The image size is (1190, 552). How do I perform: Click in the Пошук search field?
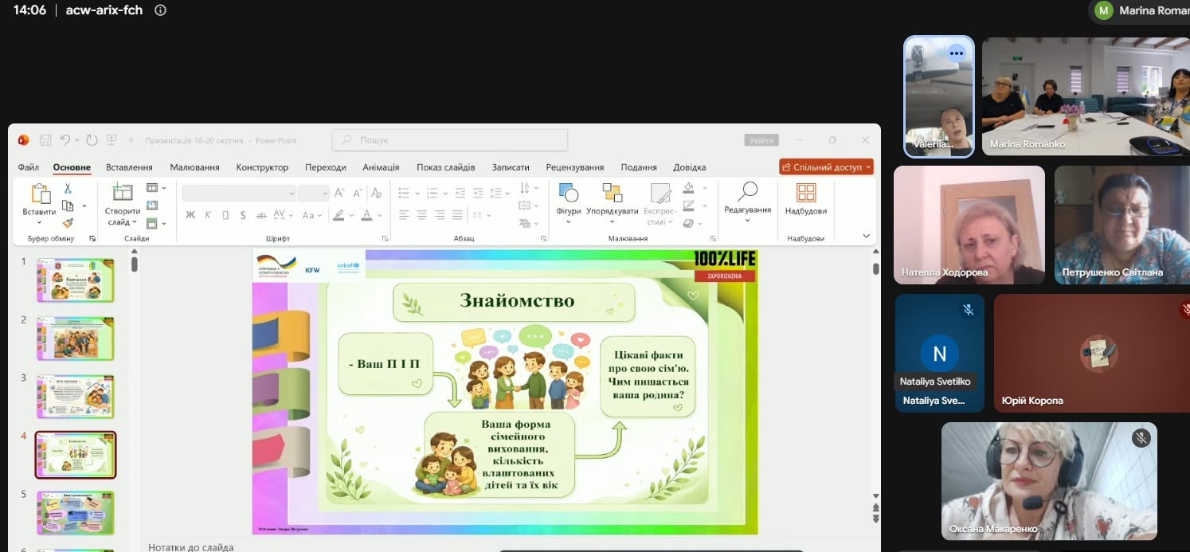click(x=450, y=140)
